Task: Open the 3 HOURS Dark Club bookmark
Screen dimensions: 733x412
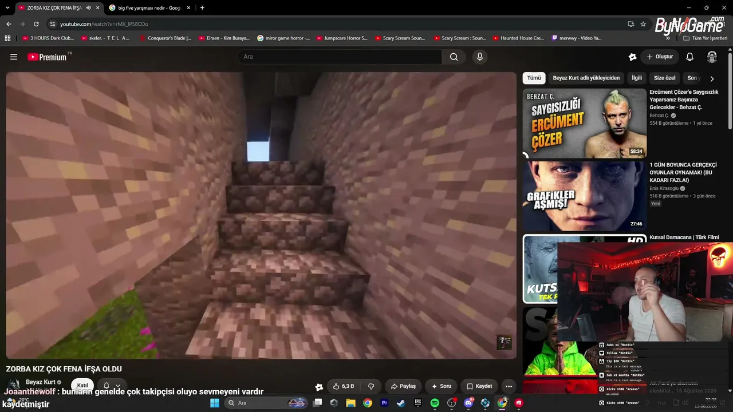Action: tap(48, 38)
